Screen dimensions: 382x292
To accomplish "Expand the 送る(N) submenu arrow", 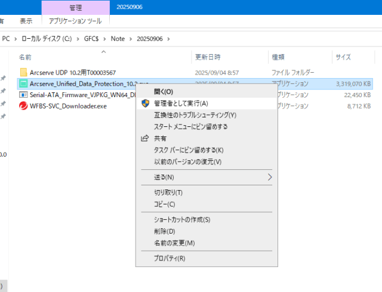I will point(270,177).
